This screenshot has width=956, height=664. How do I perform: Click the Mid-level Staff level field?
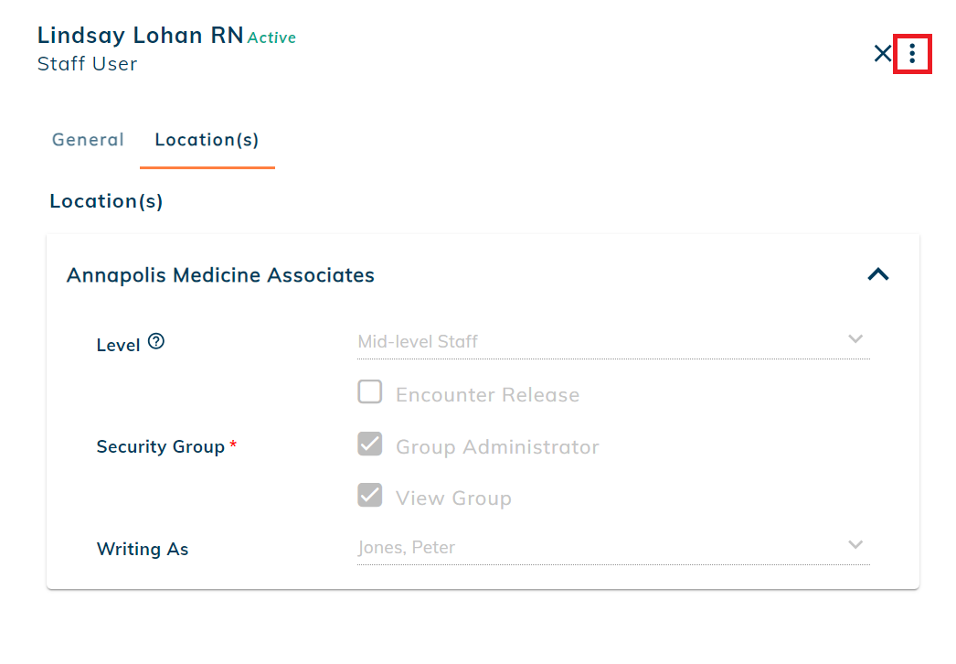(x=613, y=342)
